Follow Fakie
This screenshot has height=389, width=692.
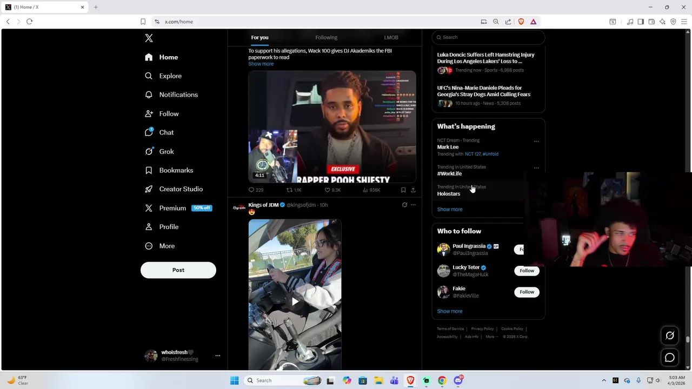[527, 292]
